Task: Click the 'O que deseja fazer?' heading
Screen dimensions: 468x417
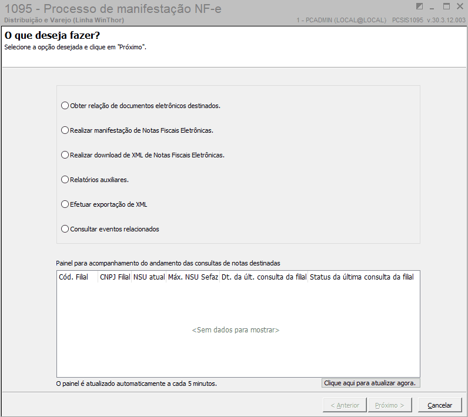Action: (x=52, y=35)
